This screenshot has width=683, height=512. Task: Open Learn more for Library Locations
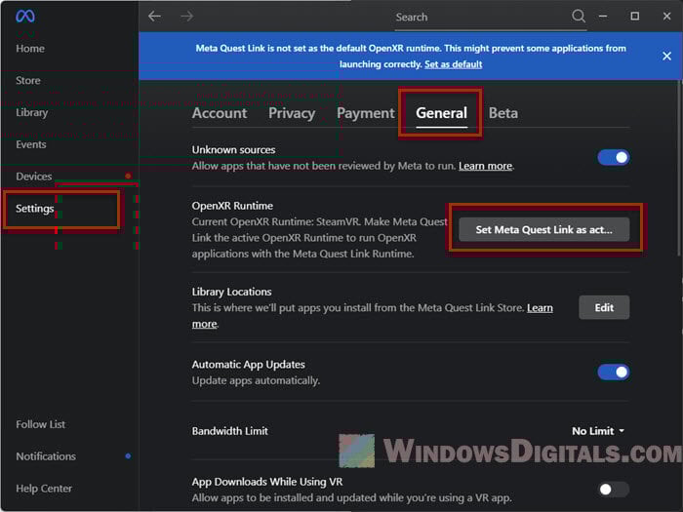[540, 308]
